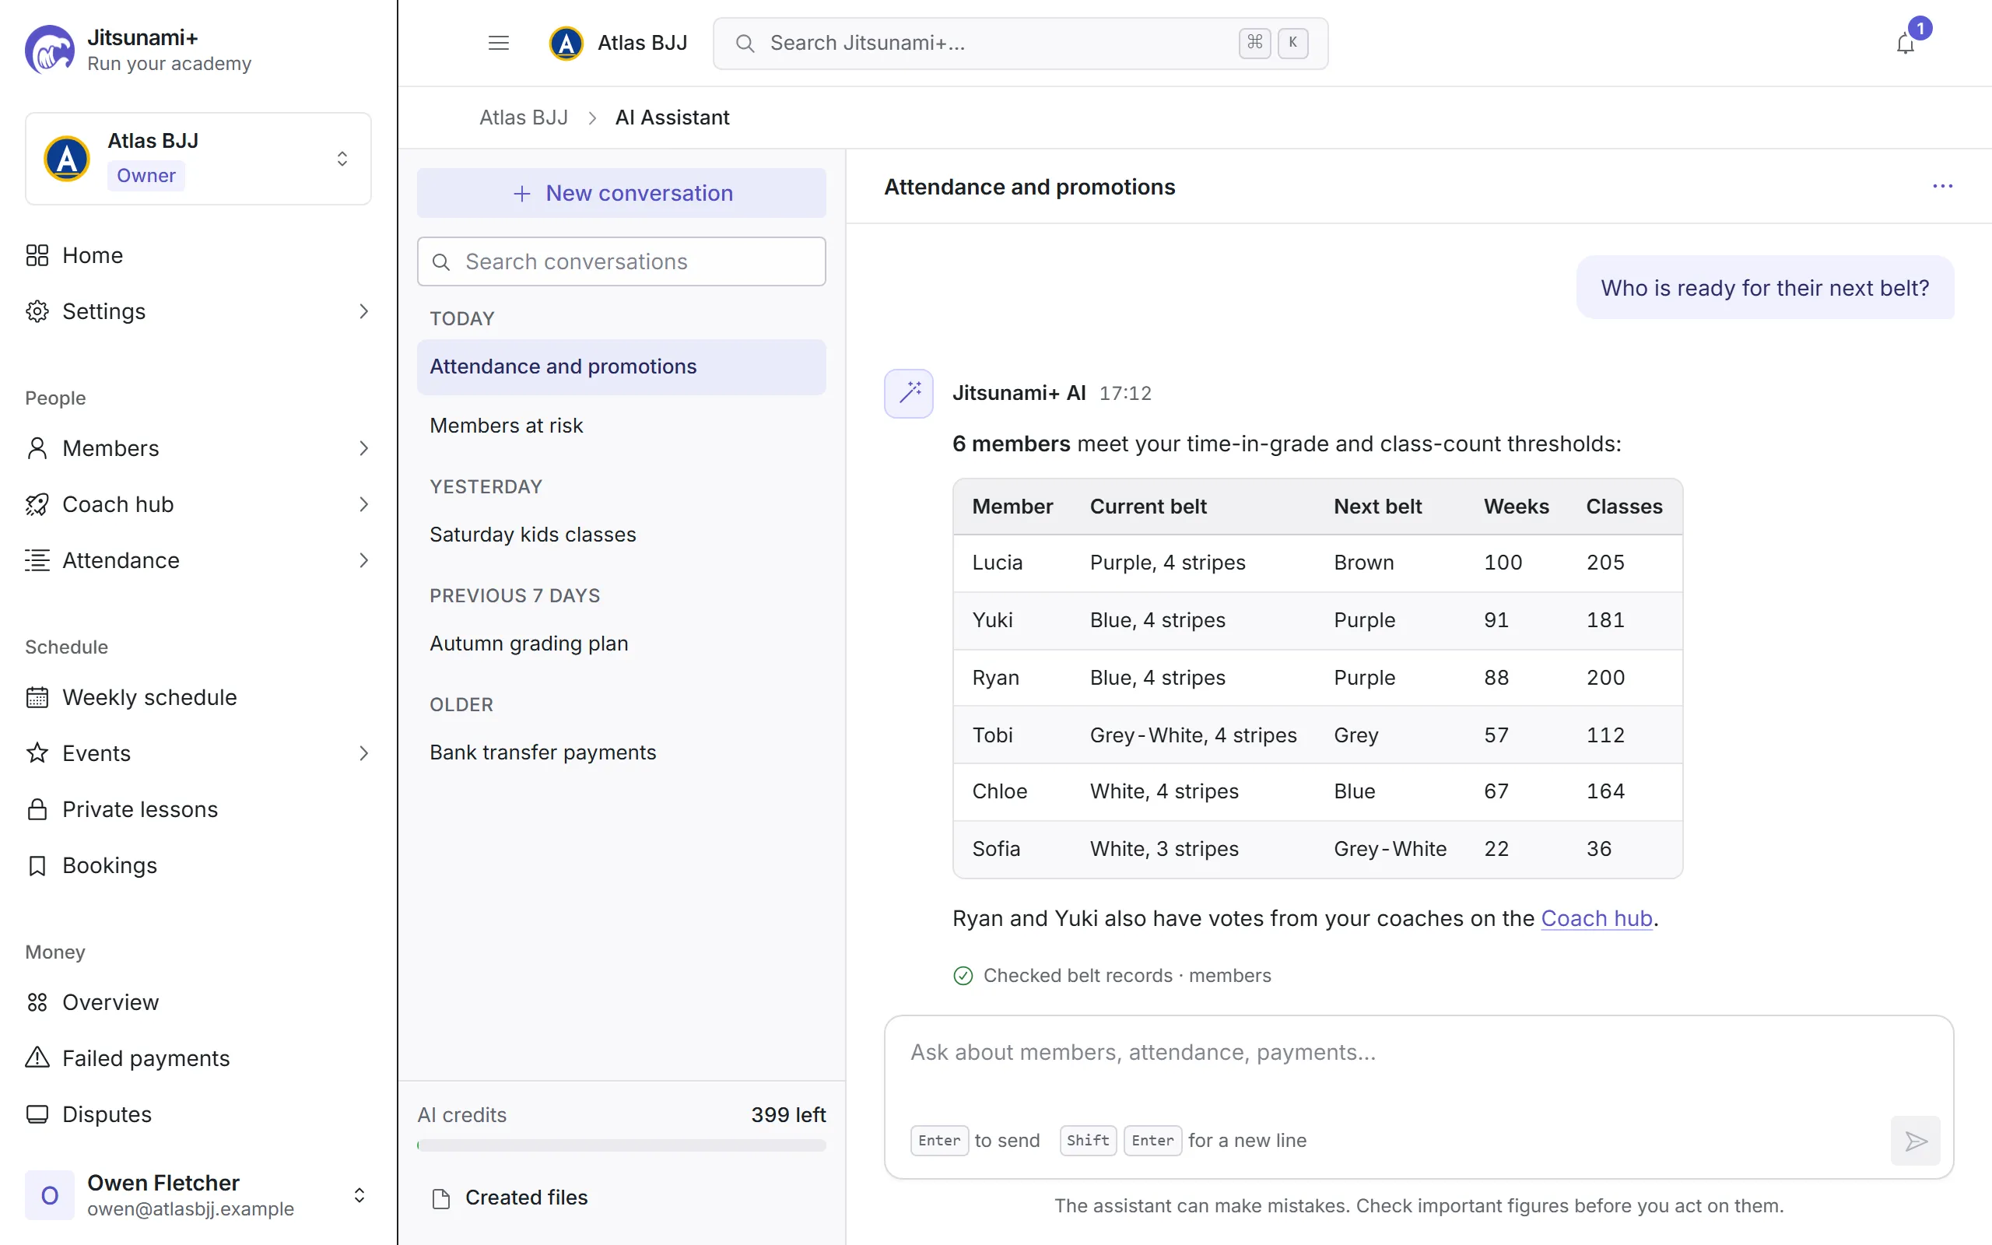The image size is (1992, 1245).
Task: Click the Classes column header
Action: click(x=1624, y=507)
